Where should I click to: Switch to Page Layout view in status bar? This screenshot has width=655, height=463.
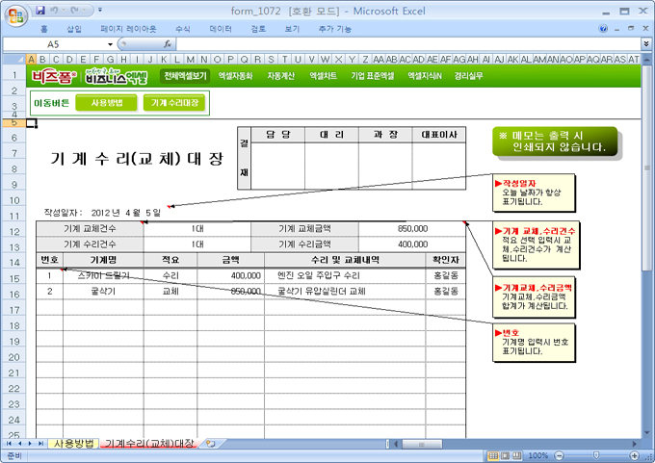(x=503, y=455)
